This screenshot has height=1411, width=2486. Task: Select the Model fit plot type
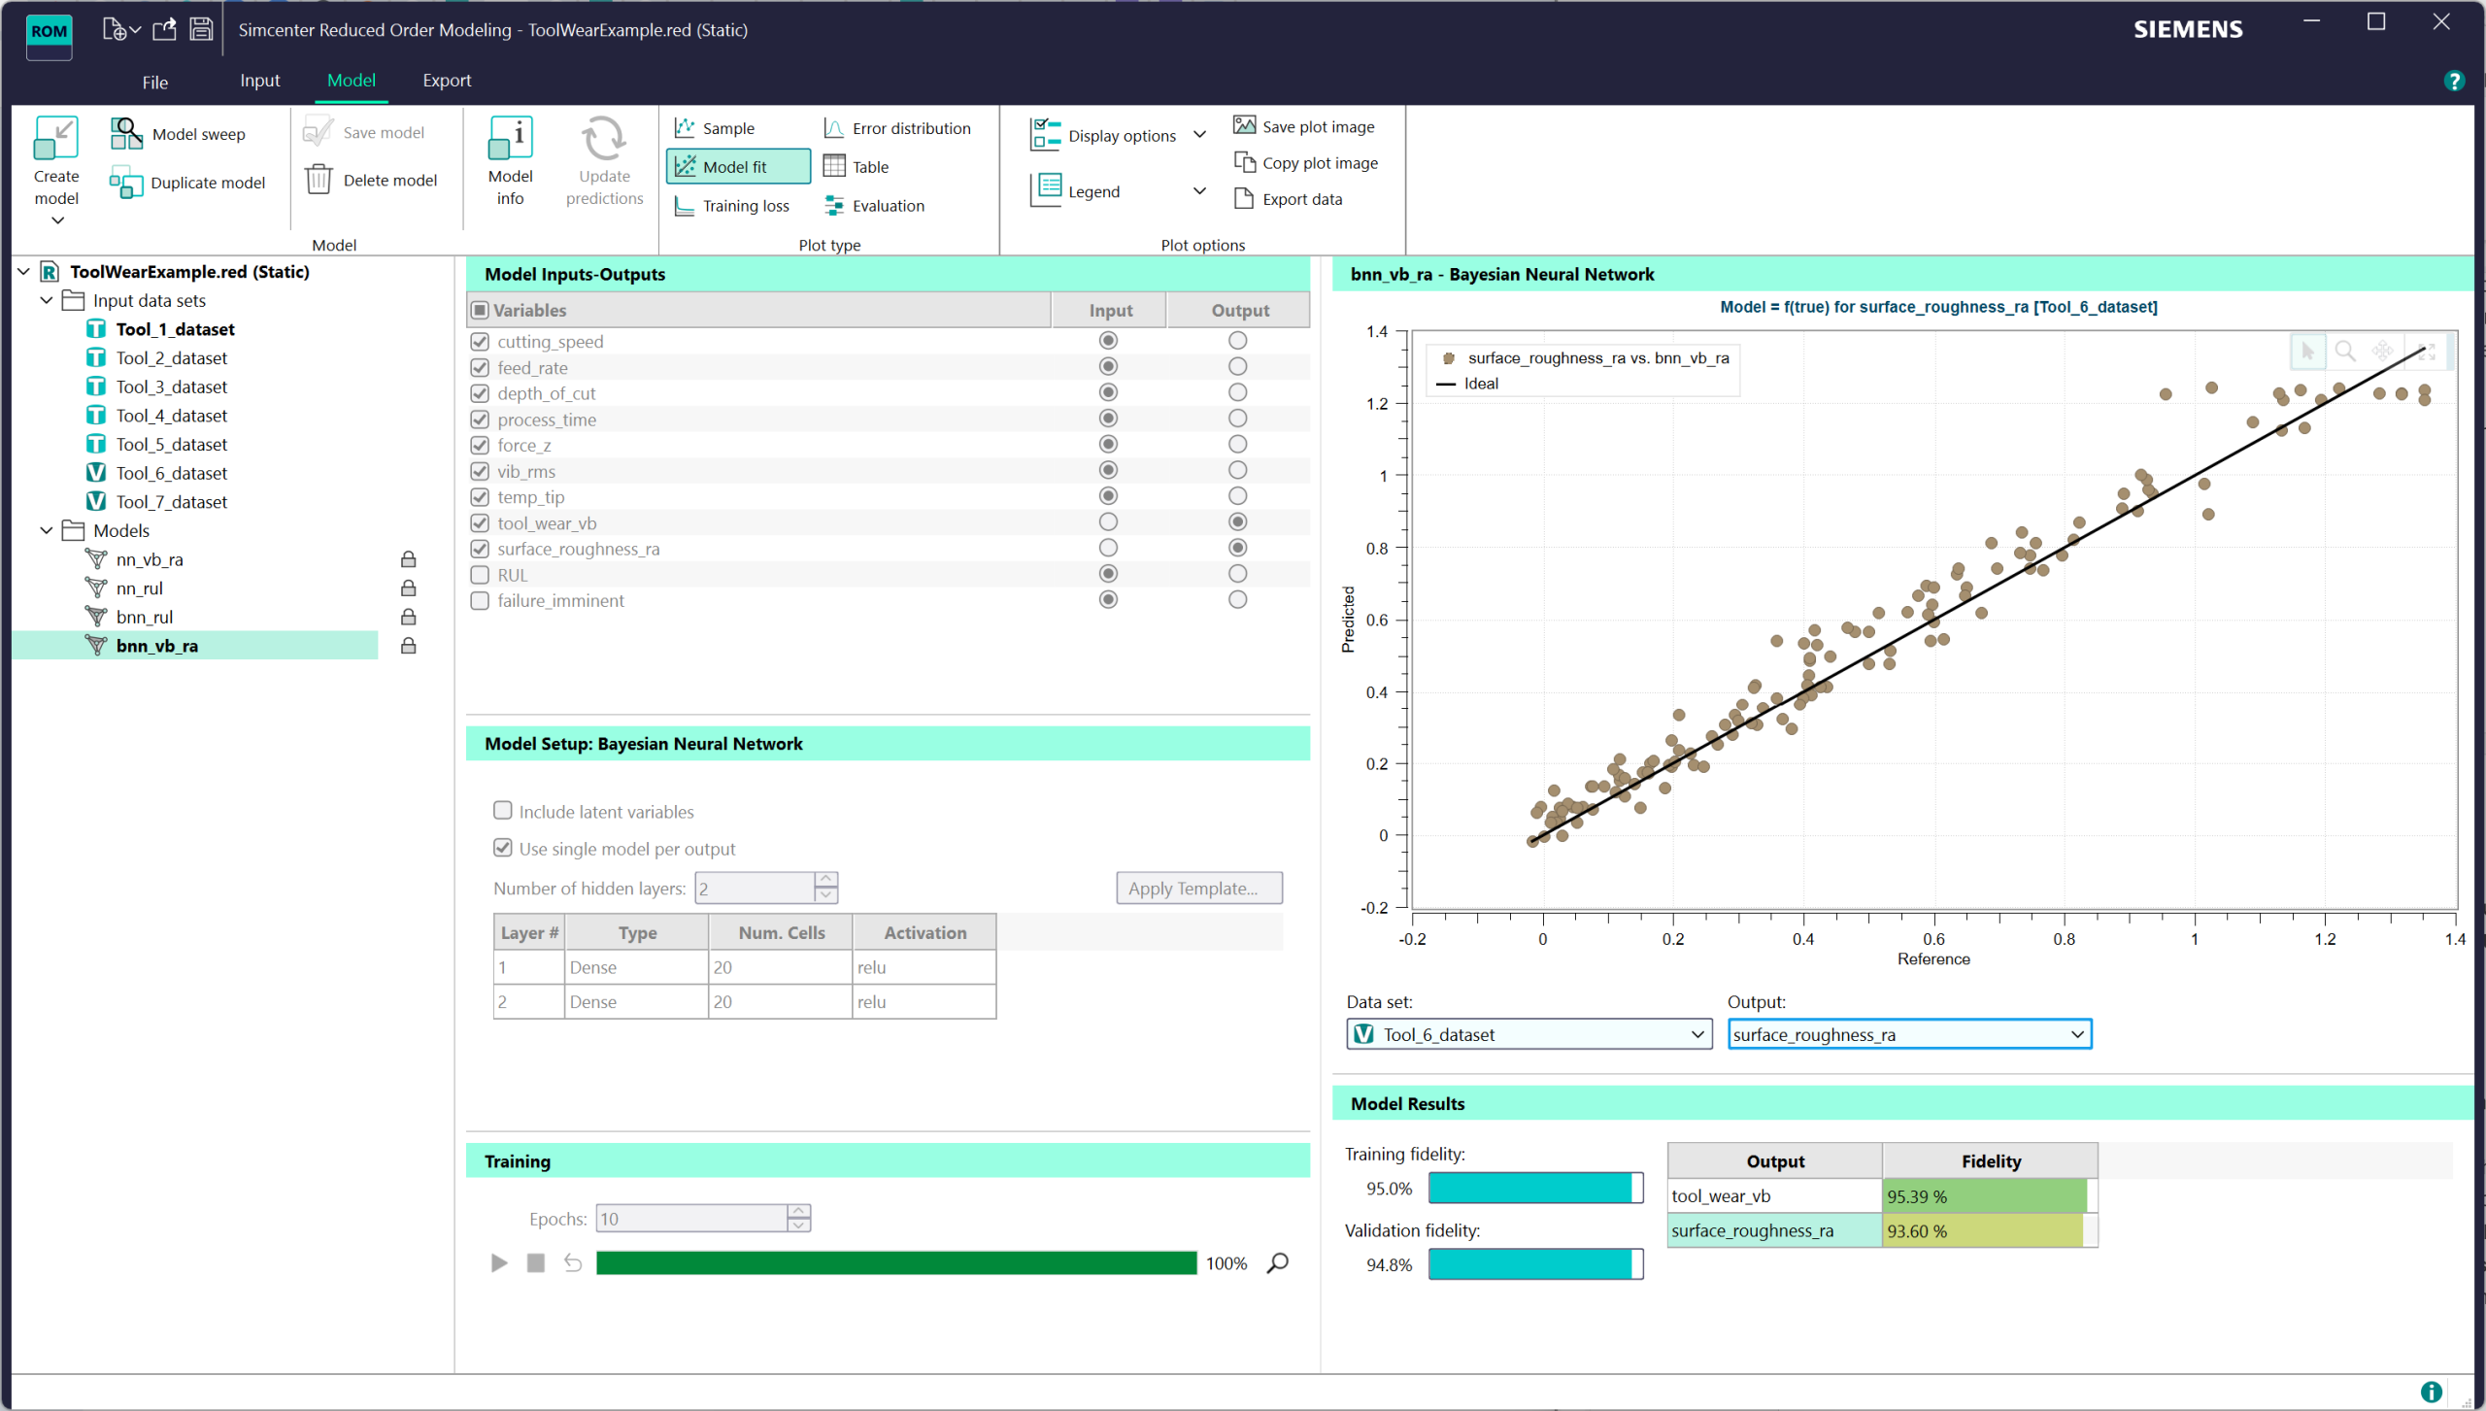738,167
